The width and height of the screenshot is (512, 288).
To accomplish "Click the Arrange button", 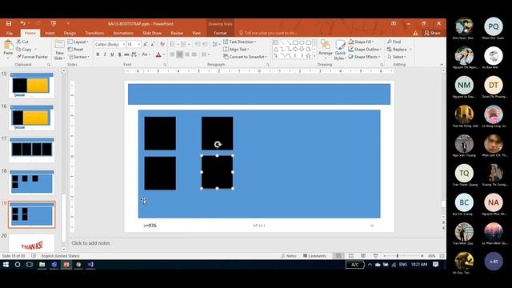I will point(326,48).
